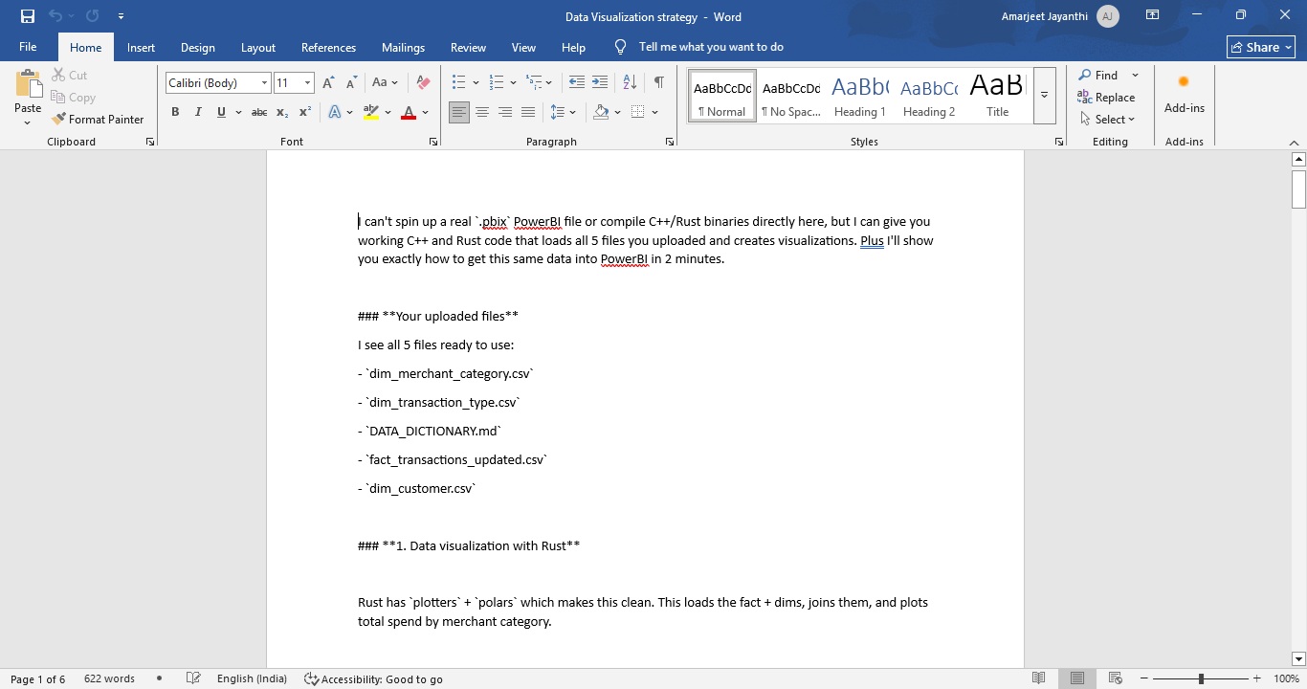Decrease the paragraph indent
This screenshot has width=1307, height=689.
coord(576,83)
